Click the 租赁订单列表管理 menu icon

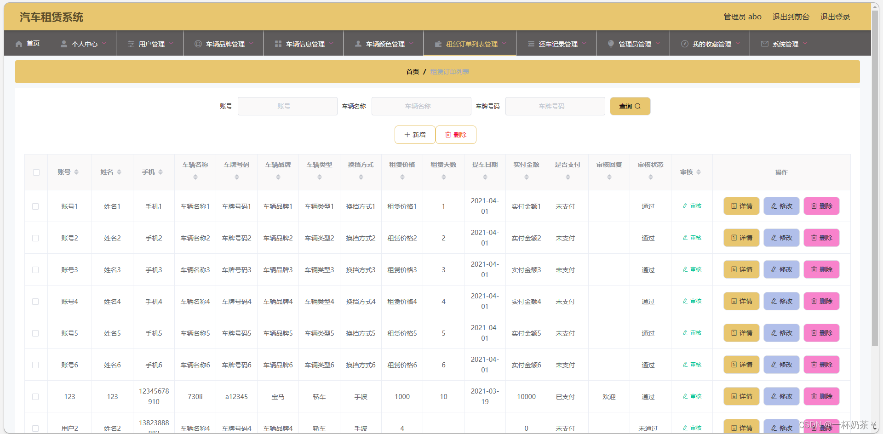pos(438,44)
